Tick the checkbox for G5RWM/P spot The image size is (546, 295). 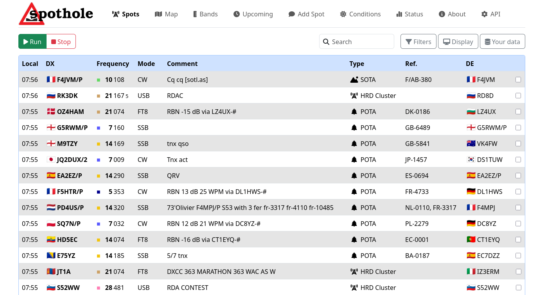point(518,128)
